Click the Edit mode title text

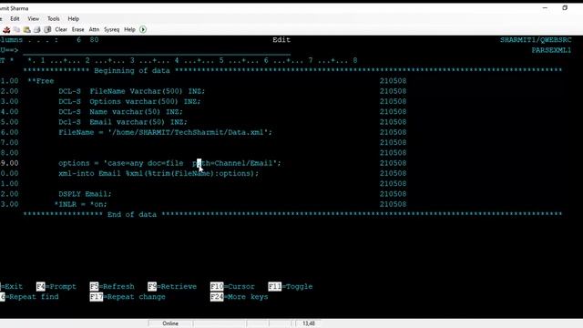coord(281,40)
